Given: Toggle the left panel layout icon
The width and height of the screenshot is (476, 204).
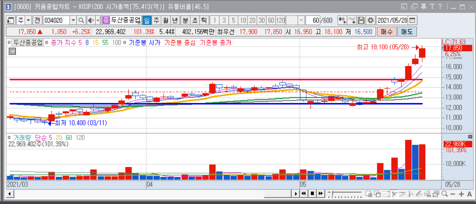Looking at the screenshot, I should (11, 20).
